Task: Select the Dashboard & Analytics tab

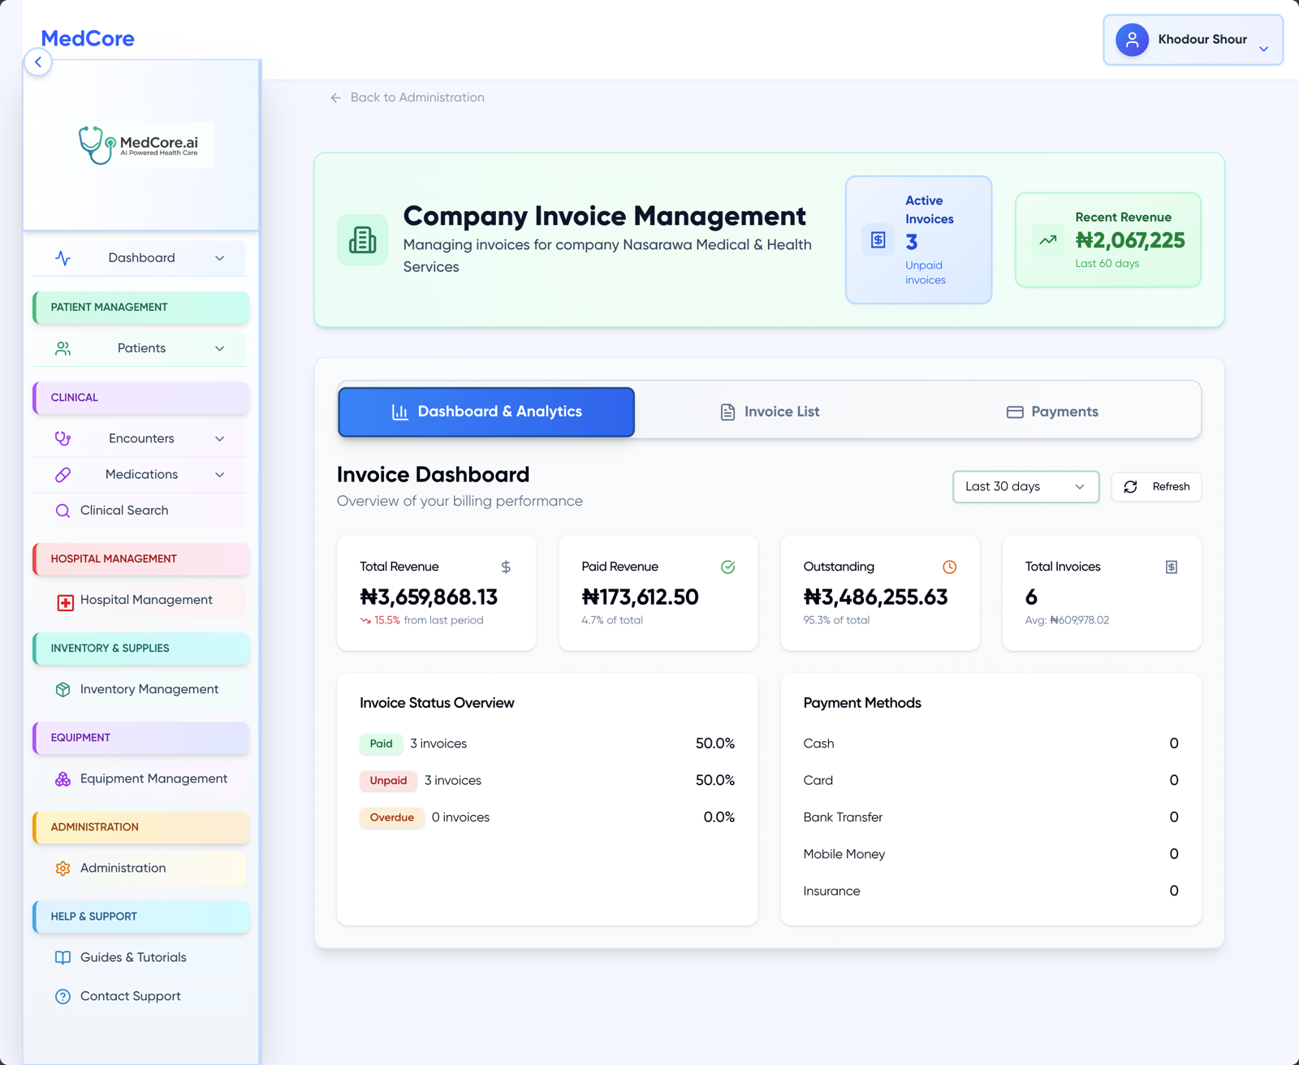Action: [486, 412]
